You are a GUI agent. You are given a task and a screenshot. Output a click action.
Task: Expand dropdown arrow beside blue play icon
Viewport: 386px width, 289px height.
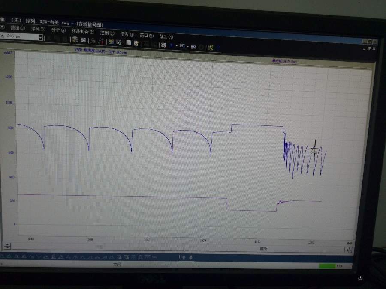tap(177, 46)
